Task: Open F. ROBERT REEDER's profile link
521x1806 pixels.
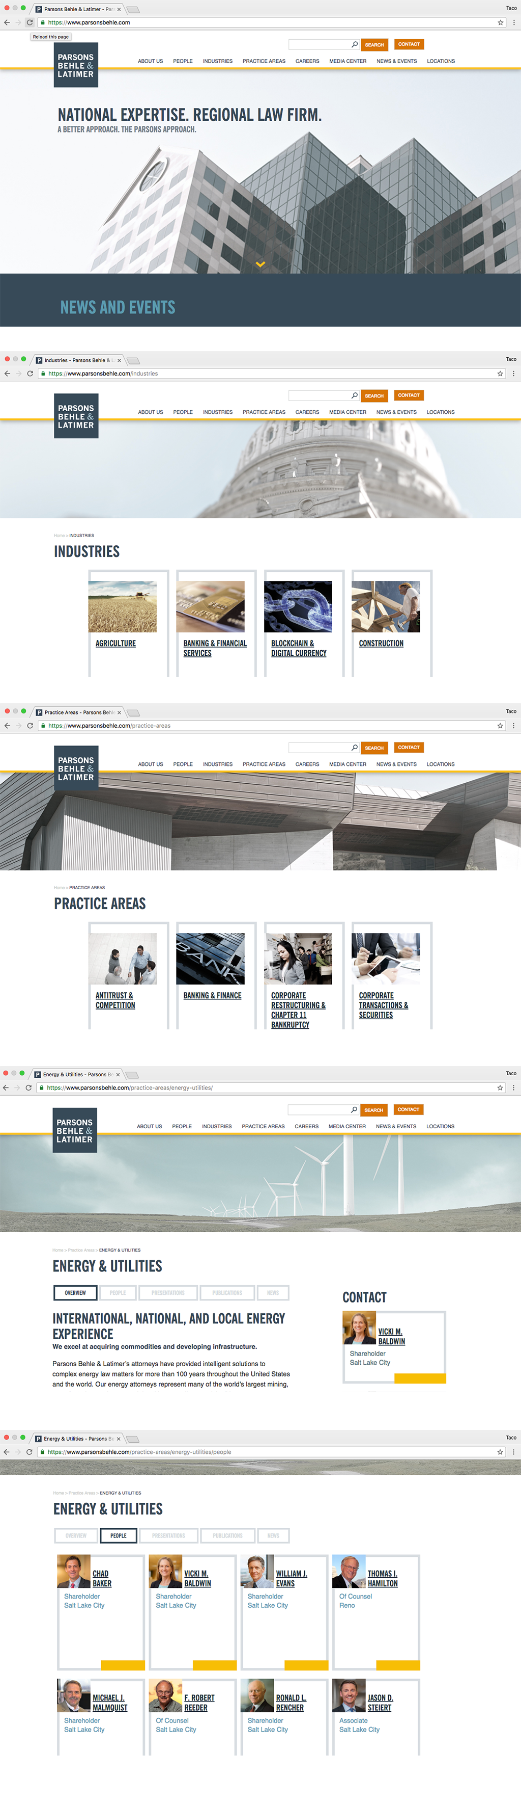Action: (199, 1703)
